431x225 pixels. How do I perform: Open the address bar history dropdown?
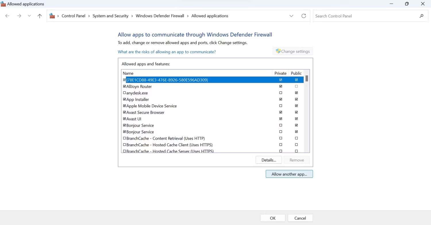click(291, 16)
